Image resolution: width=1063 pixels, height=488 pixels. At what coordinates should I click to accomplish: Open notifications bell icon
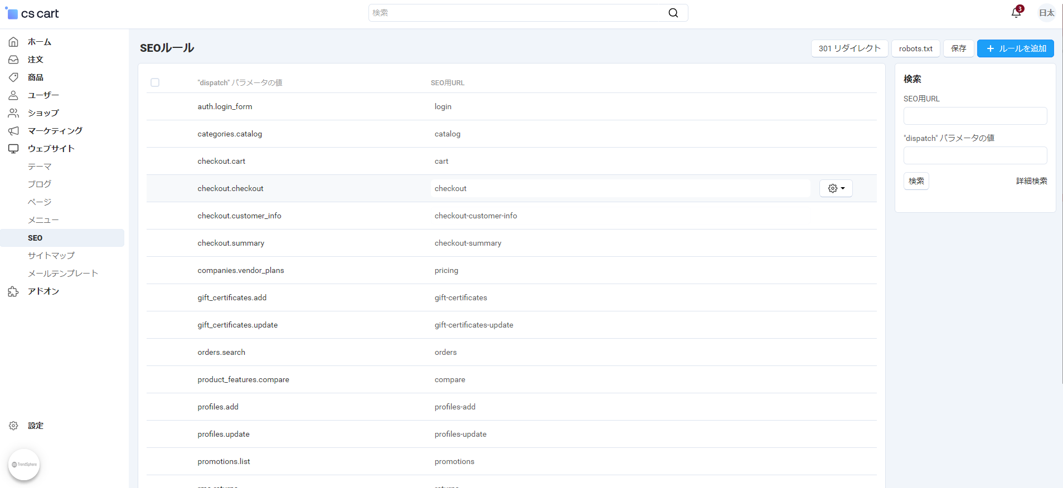(1016, 13)
